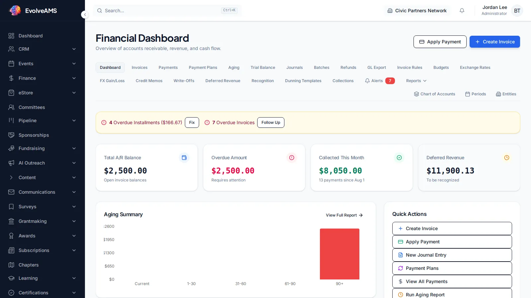Open the Exchange Rates tab
This screenshot has width=531, height=298.
[x=475, y=68]
